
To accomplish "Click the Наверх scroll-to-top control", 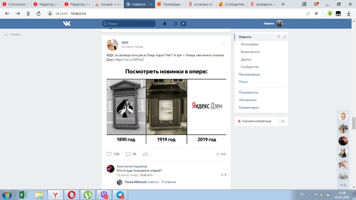I will (x=13, y=34).
